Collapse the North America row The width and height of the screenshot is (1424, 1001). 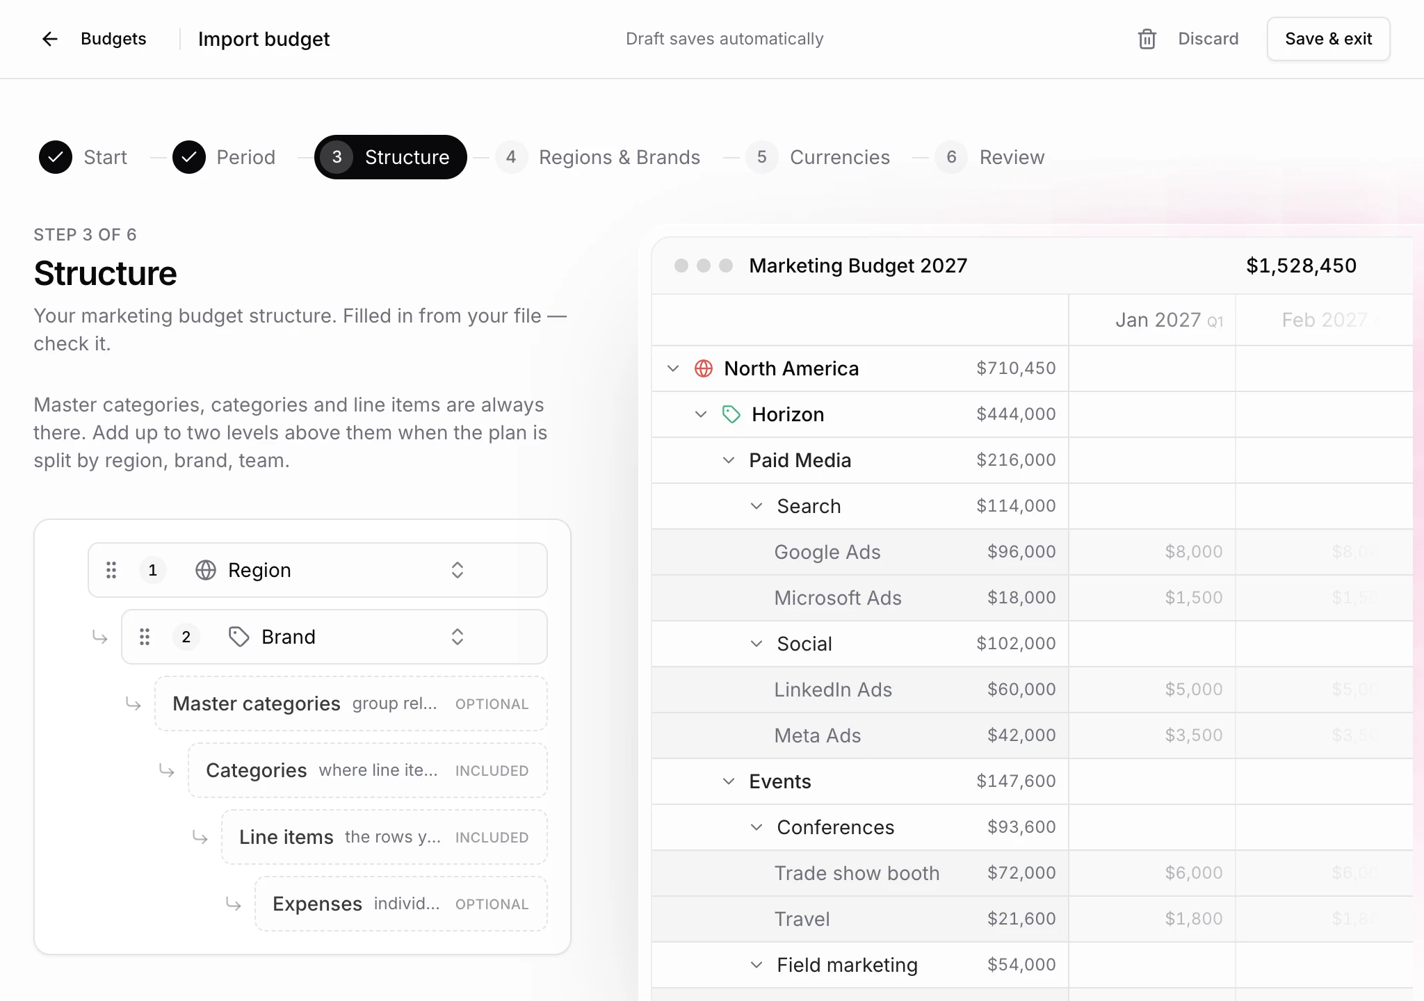(x=673, y=368)
